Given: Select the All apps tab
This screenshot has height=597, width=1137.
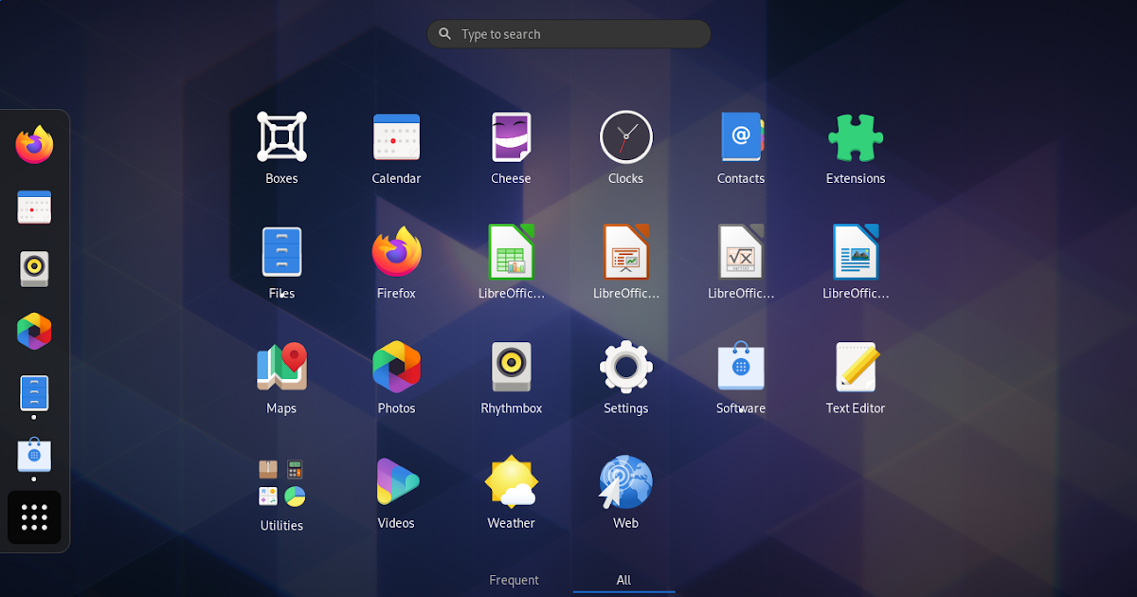Looking at the screenshot, I should click(x=623, y=579).
